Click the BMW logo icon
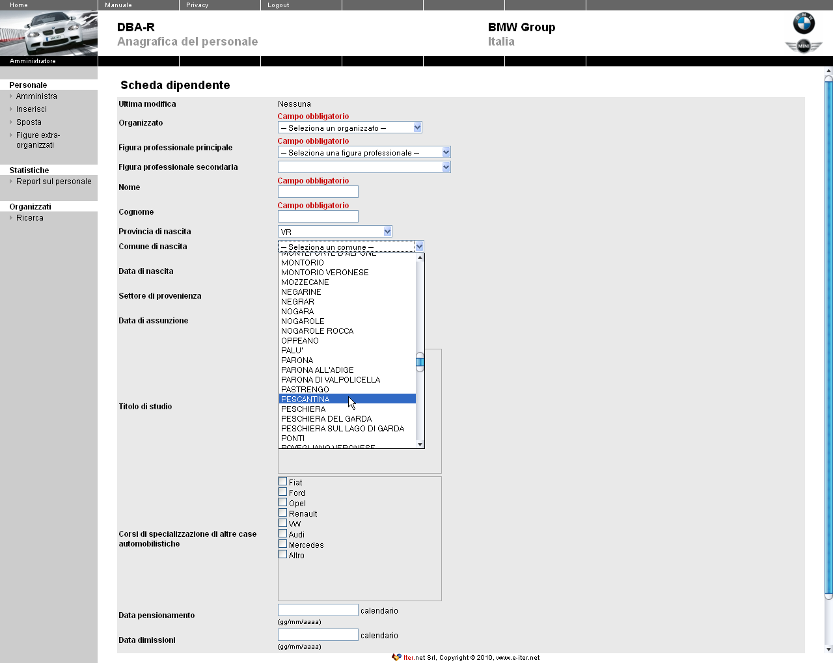This screenshot has width=833, height=663. pos(804,23)
